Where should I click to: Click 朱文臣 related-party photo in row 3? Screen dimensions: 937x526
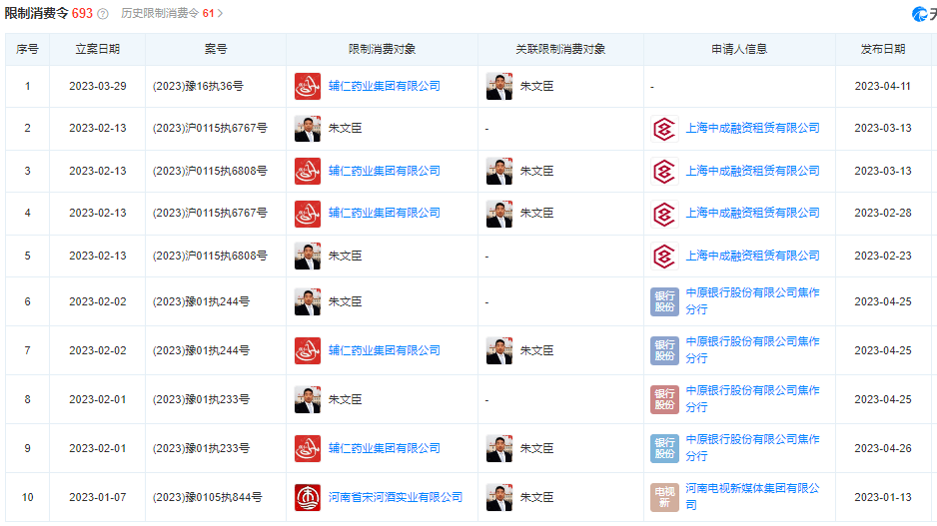[499, 171]
